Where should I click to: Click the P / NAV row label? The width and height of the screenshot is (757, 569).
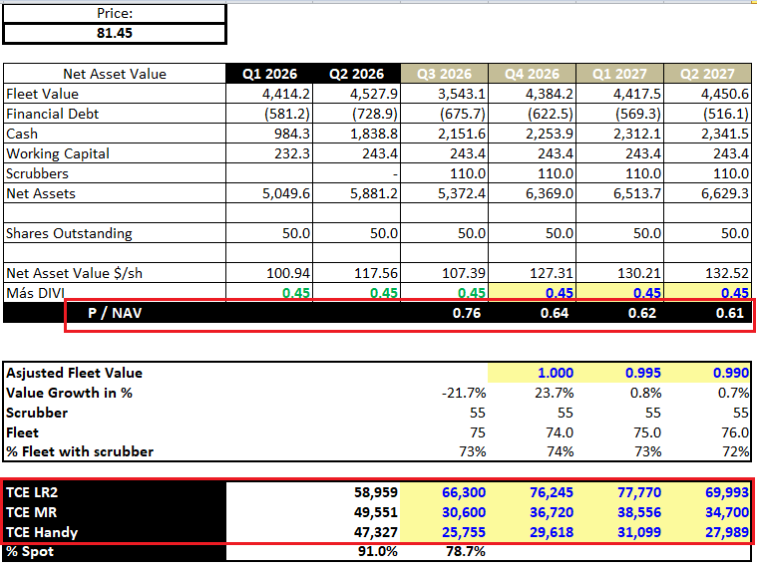coord(115,313)
